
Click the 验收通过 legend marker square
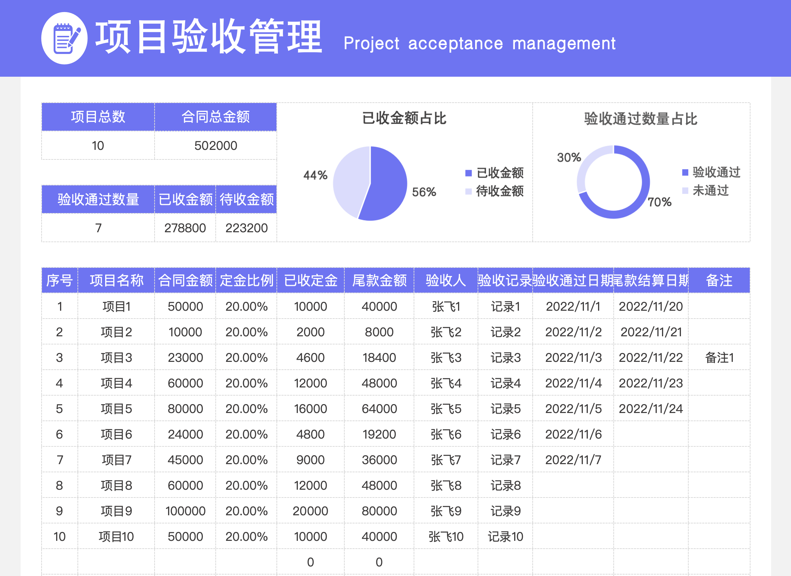click(686, 173)
